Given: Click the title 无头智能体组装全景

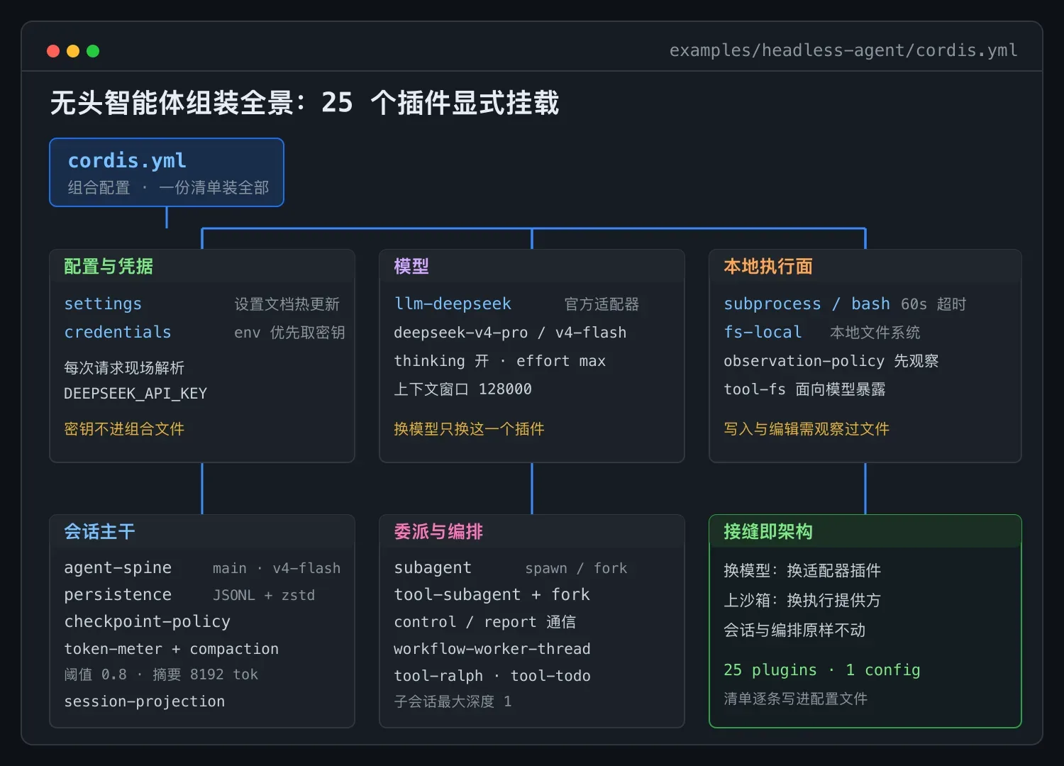Looking at the screenshot, I should tap(171, 103).
